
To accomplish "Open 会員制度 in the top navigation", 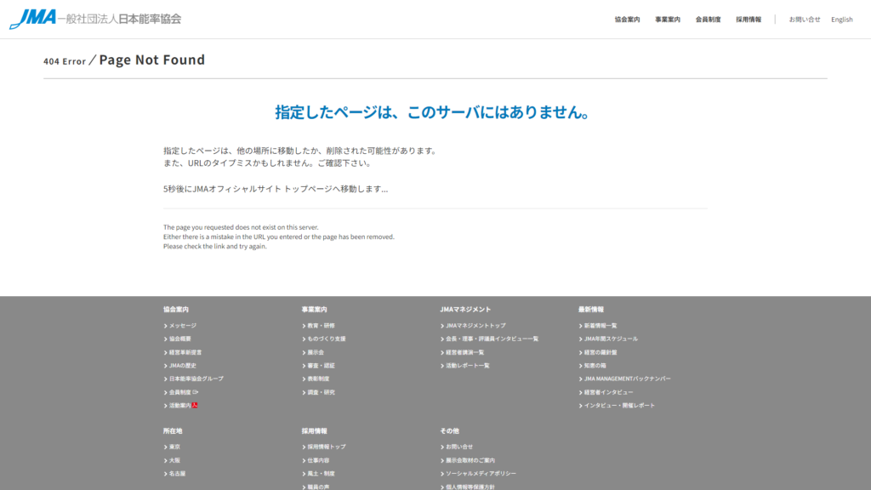I will click(x=709, y=20).
